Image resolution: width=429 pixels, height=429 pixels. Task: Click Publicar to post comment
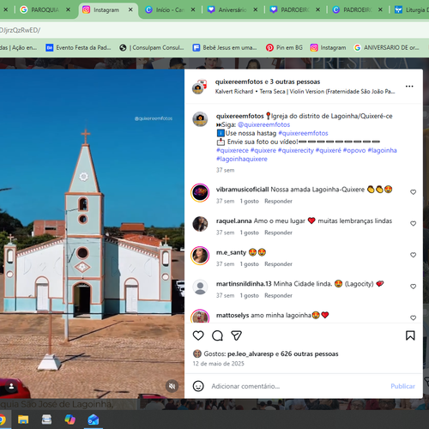point(402,386)
